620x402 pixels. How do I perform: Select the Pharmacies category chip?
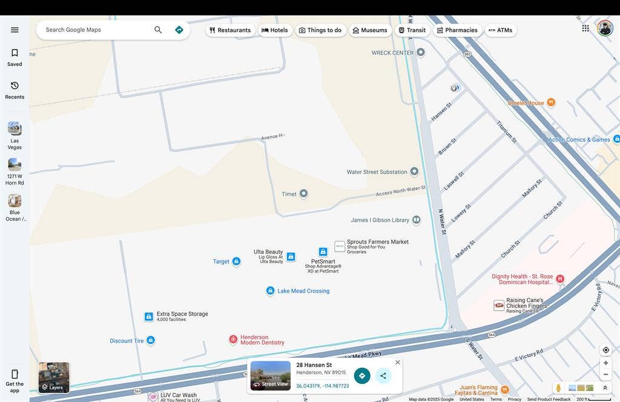[457, 30]
